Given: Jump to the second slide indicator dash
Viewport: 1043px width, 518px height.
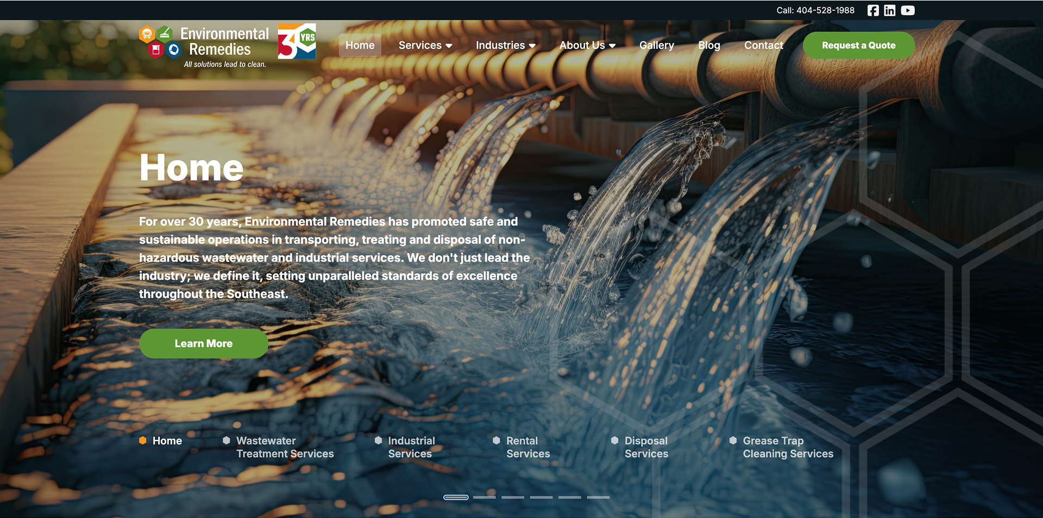Looking at the screenshot, I should (x=485, y=497).
